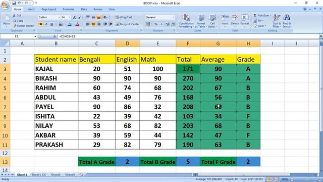Open the Sheet2 worksheet tab
This screenshot has width=323, height=182.
click(56, 175)
